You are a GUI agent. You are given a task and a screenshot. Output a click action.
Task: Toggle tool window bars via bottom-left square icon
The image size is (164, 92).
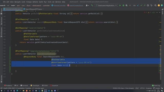[x=2, y=88]
